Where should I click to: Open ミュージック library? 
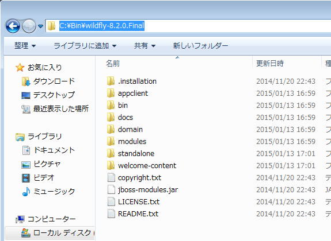point(54,191)
